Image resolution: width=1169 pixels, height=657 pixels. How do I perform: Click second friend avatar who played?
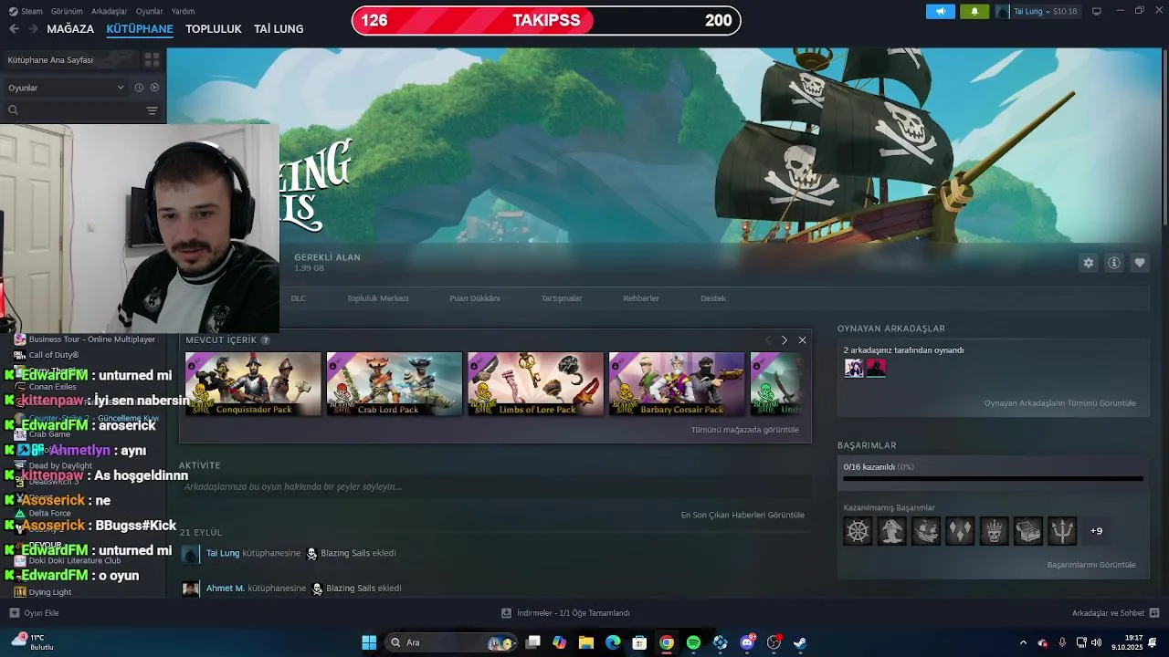click(x=876, y=368)
